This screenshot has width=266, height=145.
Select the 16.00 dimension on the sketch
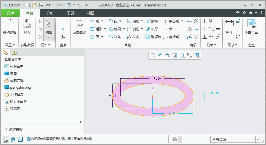click(x=156, y=79)
